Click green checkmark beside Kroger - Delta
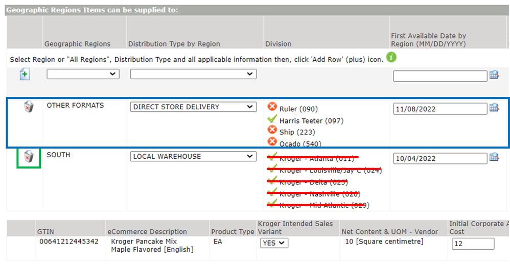Viewport: 510px width, 268px height. coord(272,180)
